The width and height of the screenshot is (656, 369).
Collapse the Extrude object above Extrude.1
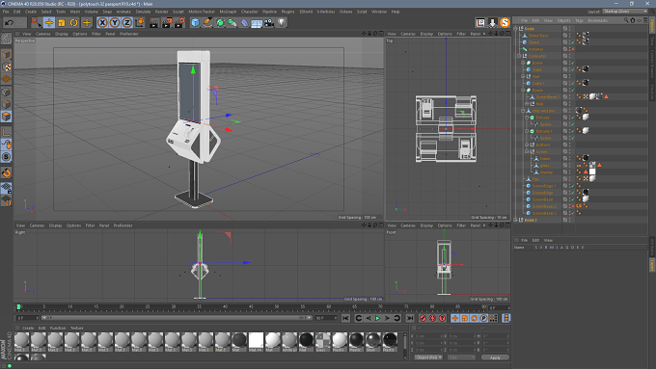pyautogui.click(x=527, y=118)
